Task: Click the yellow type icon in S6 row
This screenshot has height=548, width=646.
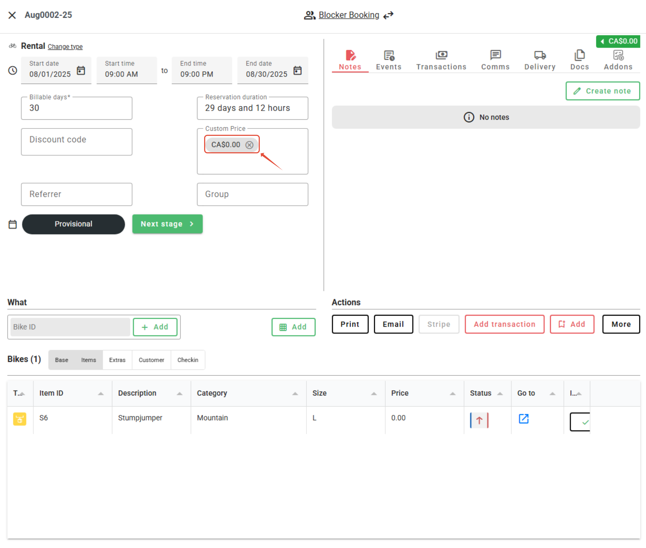Action: [20, 419]
